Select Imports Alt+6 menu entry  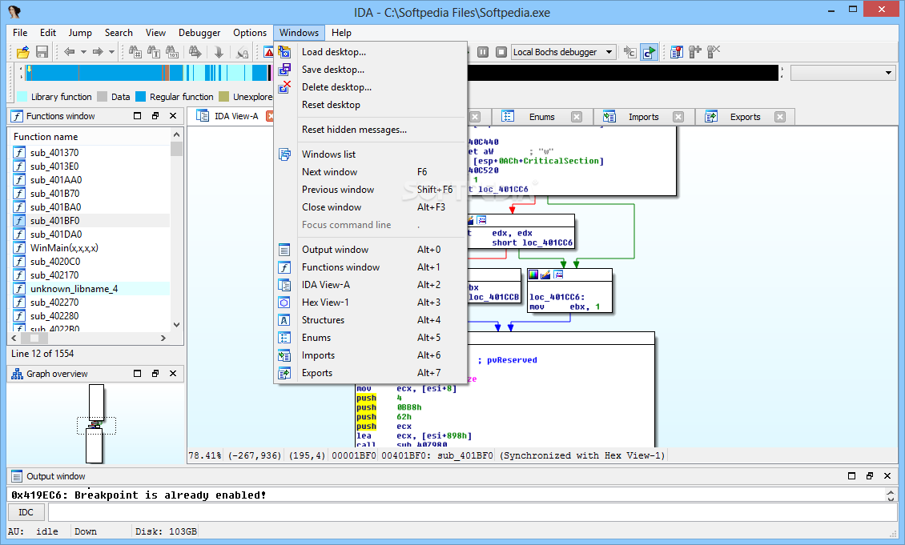coord(370,356)
